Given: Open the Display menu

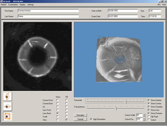Looking at the screenshot, I should 22,5.
